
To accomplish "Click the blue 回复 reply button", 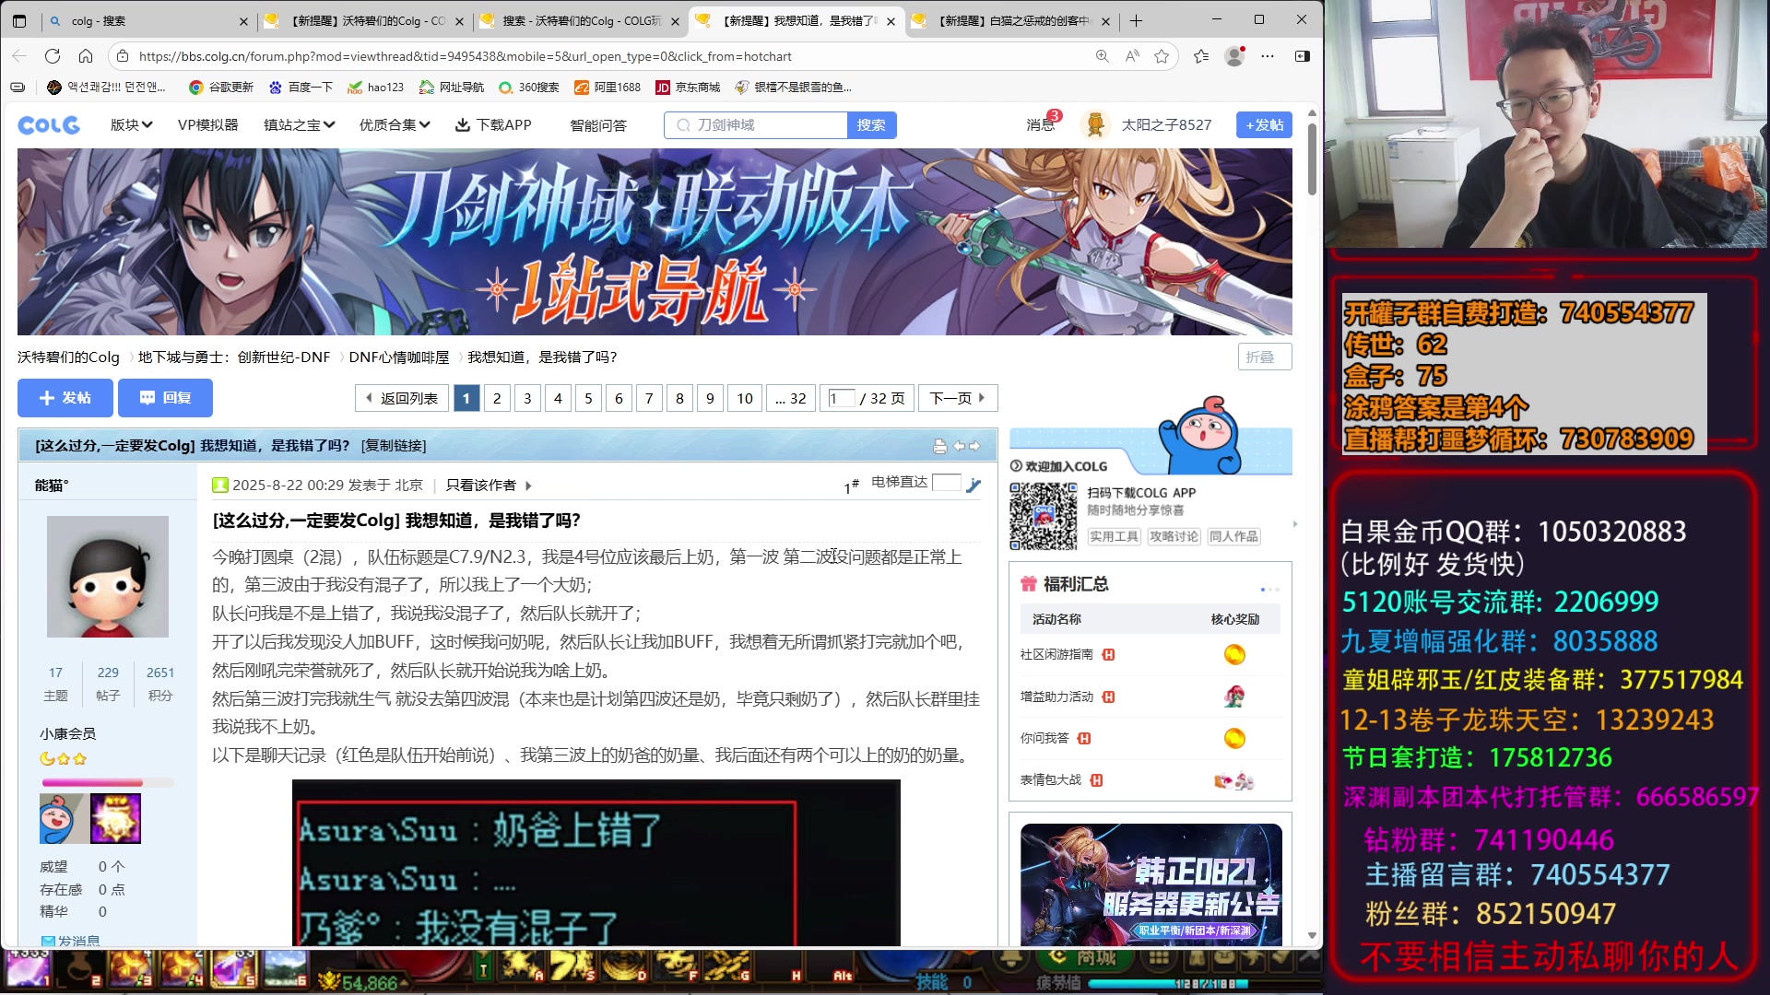I will click(x=166, y=398).
